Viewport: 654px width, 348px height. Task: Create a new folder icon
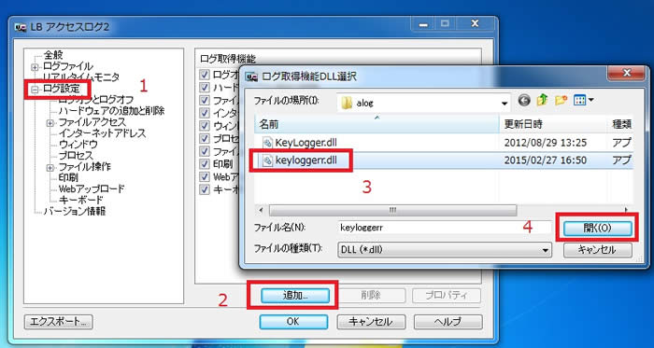click(561, 101)
